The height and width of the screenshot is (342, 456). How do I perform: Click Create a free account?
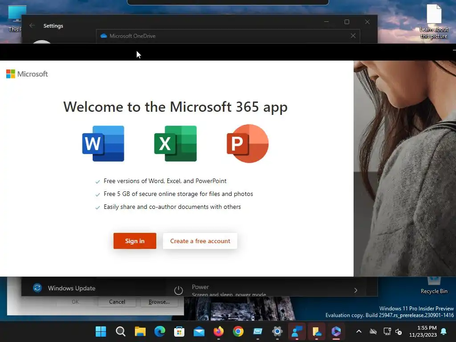[x=200, y=241]
